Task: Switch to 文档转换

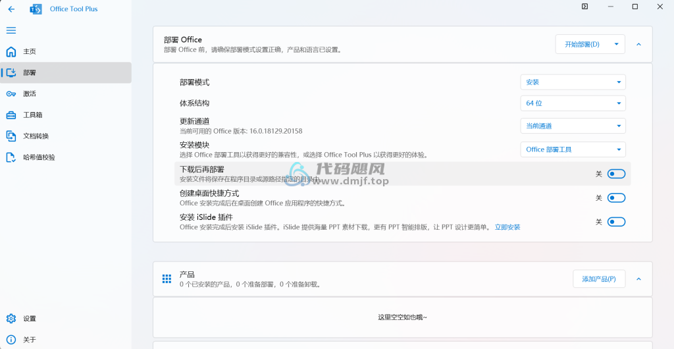Action: click(66, 136)
